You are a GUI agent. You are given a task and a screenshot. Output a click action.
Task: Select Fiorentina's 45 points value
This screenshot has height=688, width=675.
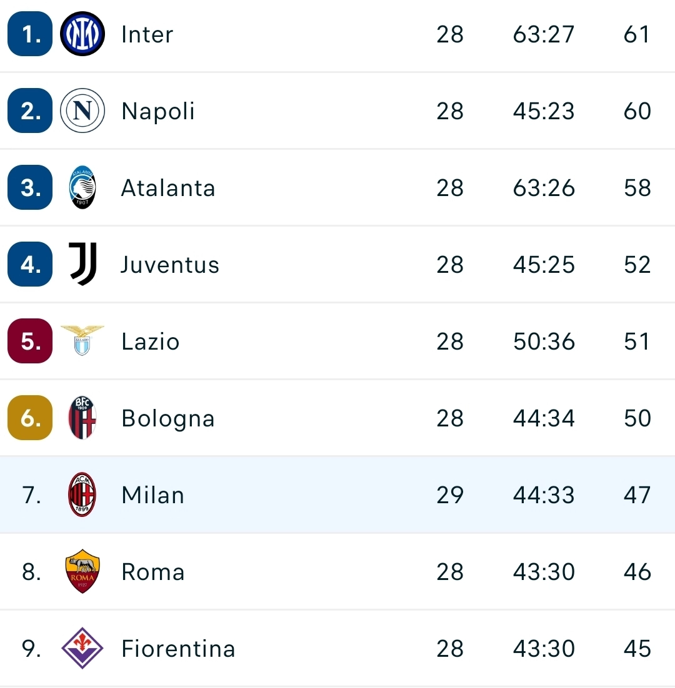(637, 649)
